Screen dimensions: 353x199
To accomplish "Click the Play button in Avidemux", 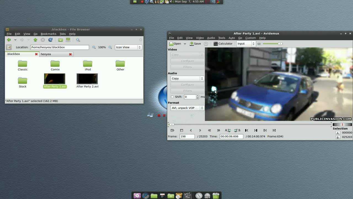I will pyautogui.click(x=172, y=130).
